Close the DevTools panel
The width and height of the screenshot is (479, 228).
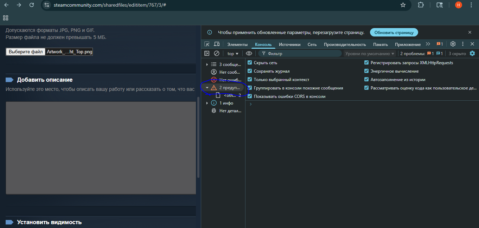tap(472, 44)
